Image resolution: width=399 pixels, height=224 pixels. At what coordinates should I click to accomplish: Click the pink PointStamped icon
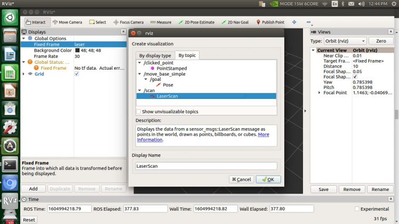pyautogui.click(x=153, y=68)
